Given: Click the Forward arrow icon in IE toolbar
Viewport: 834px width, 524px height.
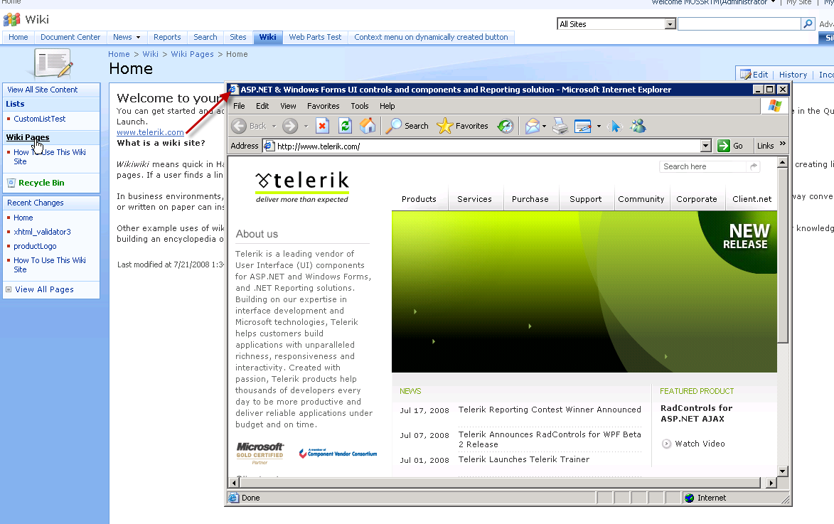Looking at the screenshot, I should coord(290,126).
